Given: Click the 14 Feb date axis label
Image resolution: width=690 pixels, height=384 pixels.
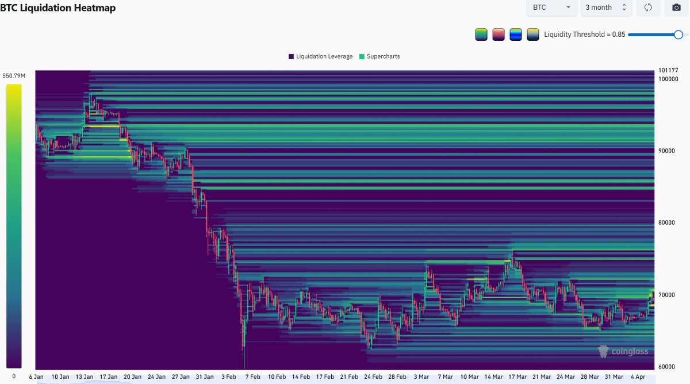Looking at the screenshot, I should click(x=300, y=377).
